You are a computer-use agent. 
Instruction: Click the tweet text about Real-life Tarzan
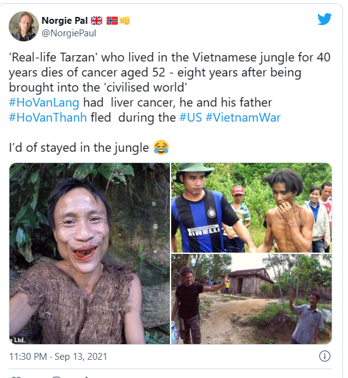(169, 72)
